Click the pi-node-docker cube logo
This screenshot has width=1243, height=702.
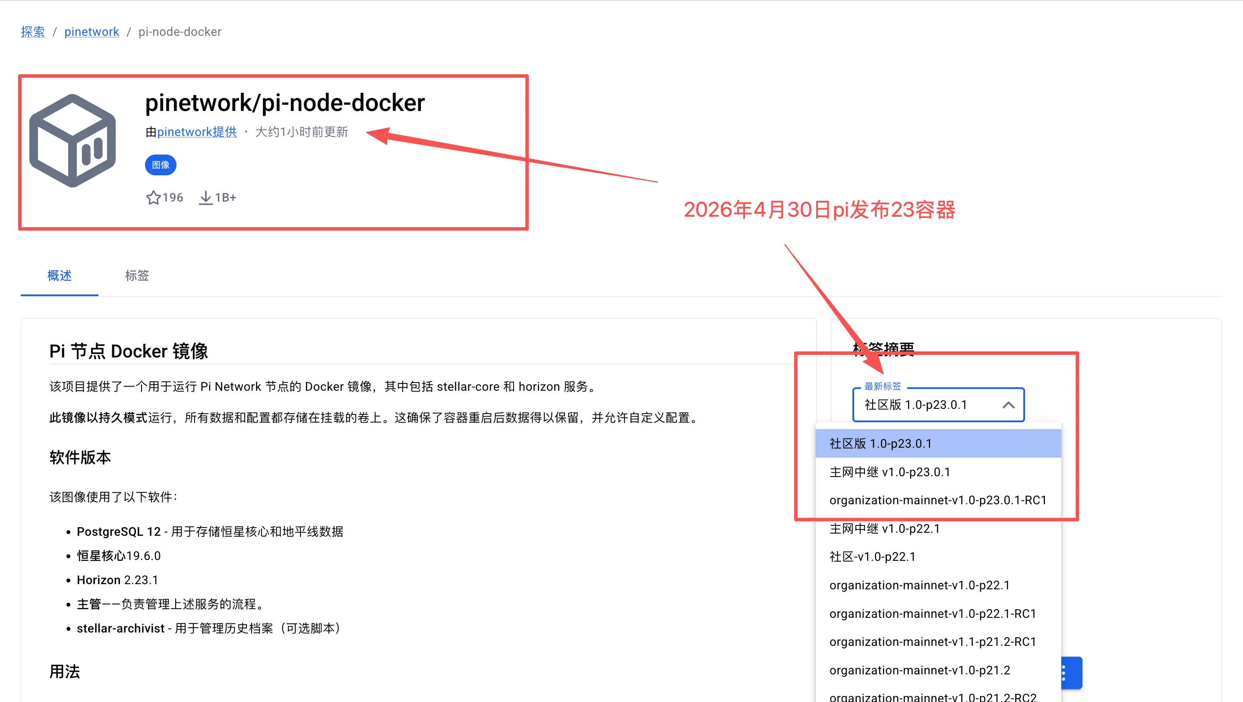pyautogui.click(x=73, y=140)
